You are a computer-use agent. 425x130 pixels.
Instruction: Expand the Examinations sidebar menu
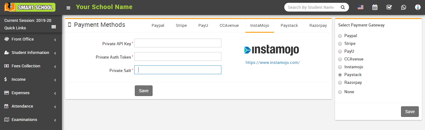[x=31, y=120]
